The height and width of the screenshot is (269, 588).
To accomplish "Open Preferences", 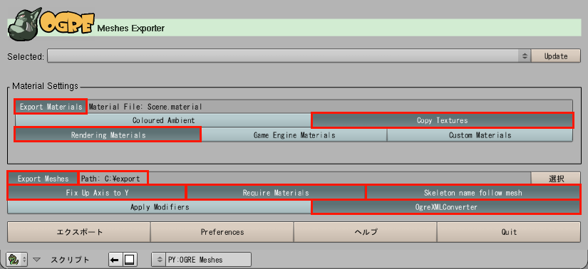I will pyautogui.click(x=222, y=232).
